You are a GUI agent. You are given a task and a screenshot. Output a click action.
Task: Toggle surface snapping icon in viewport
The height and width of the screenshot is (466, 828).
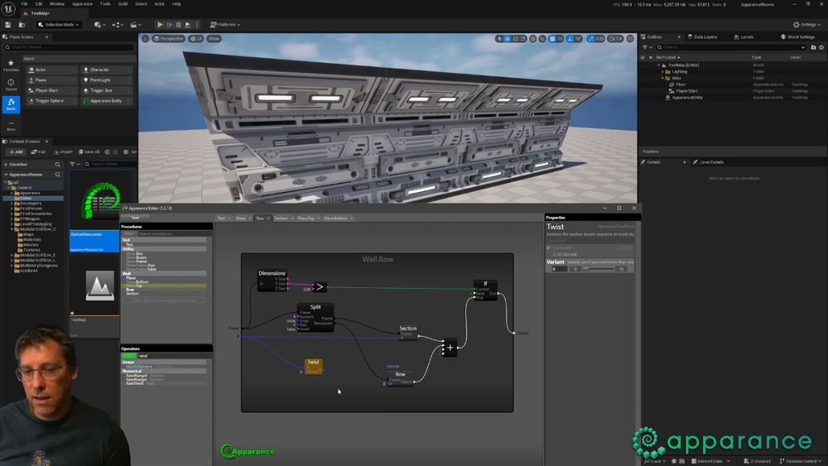[x=542, y=39]
